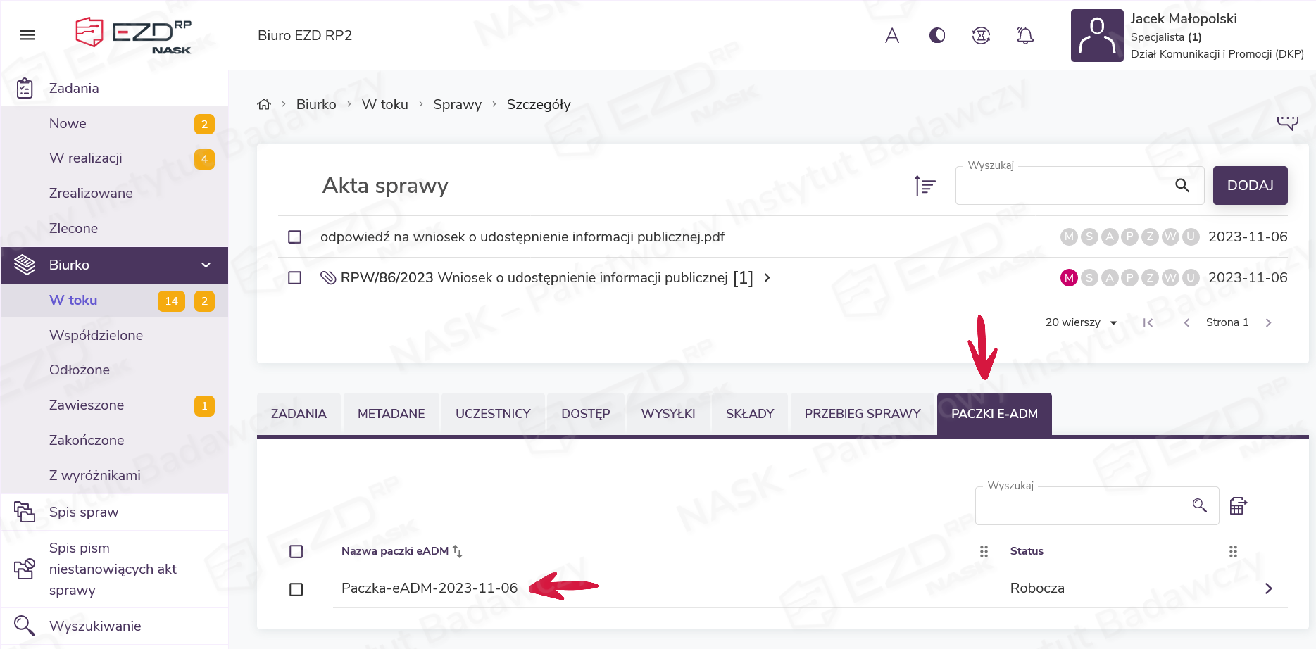Open the PRZEBIEG SPRAWY tab
1316x649 pixels.
click(x=862, y=414)
